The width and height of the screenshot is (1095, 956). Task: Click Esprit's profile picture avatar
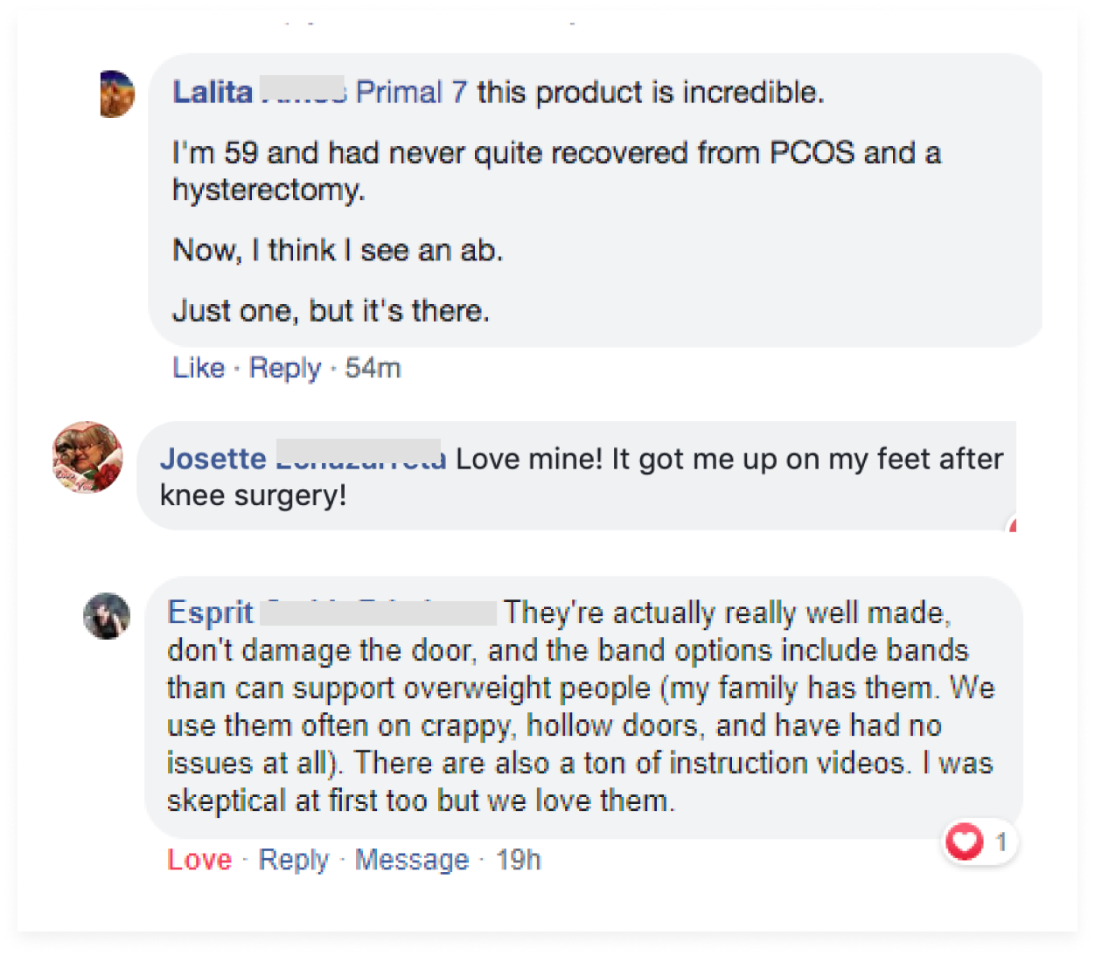(107, 616)
